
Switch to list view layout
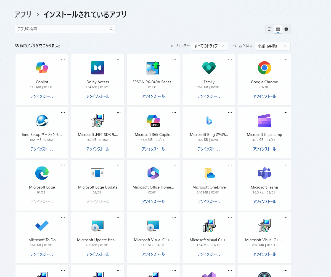tap(269, 29)
